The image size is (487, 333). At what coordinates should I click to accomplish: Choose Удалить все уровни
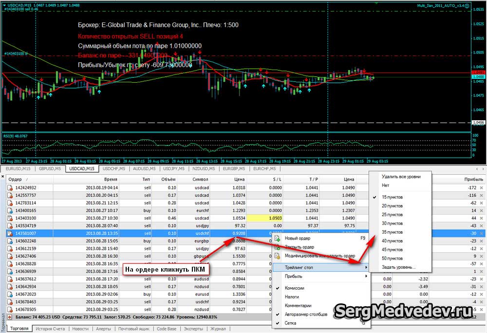coord(401,177)
